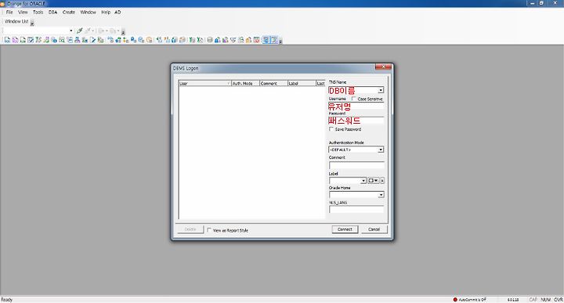Image resolution: width=564 pixels, height=303 pixels.
Task: Focus the Password input field
Action: (356, 121)
